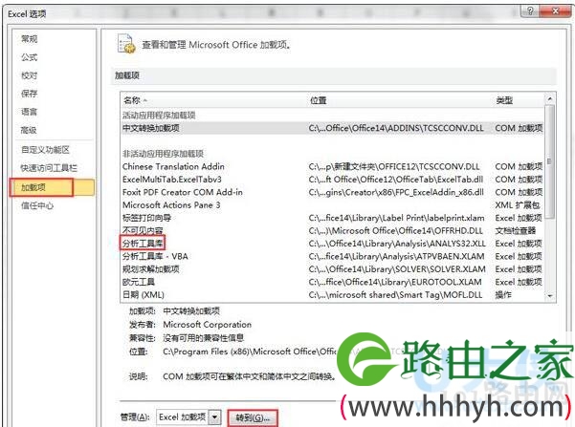Select the 分析工具库 - VBA add-in

point(332,256)
